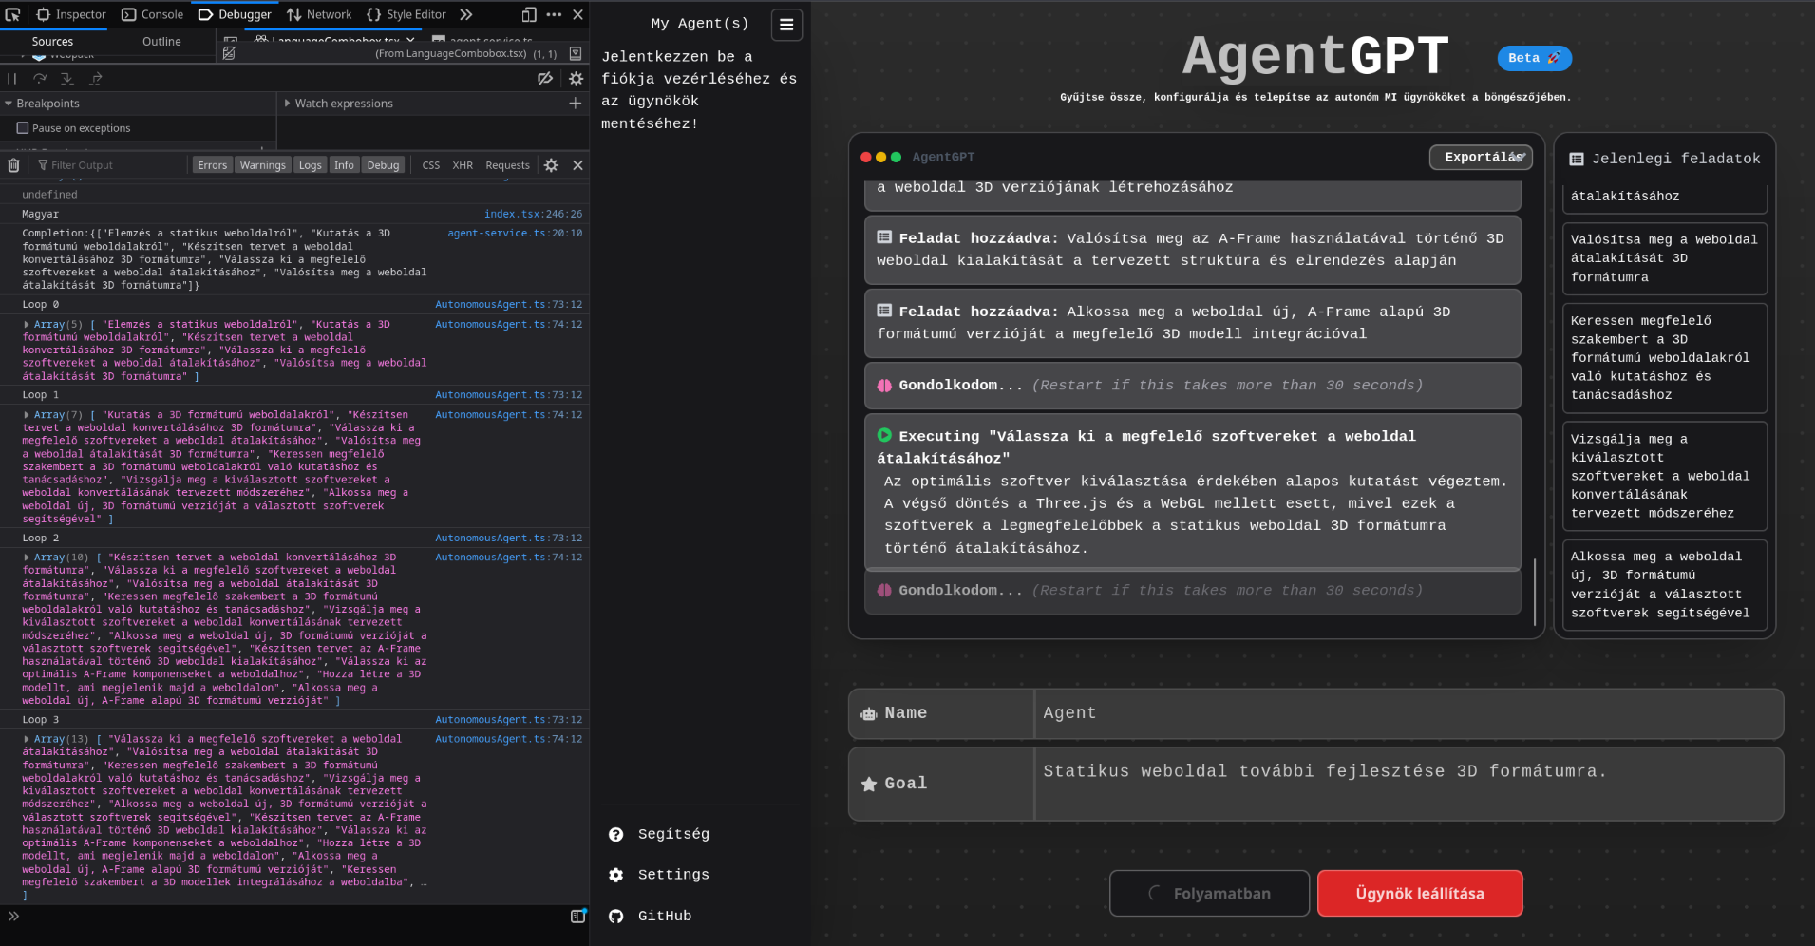Click the Exportálás button
The height and width of the screenshot is (946, 1815).
1481,158
